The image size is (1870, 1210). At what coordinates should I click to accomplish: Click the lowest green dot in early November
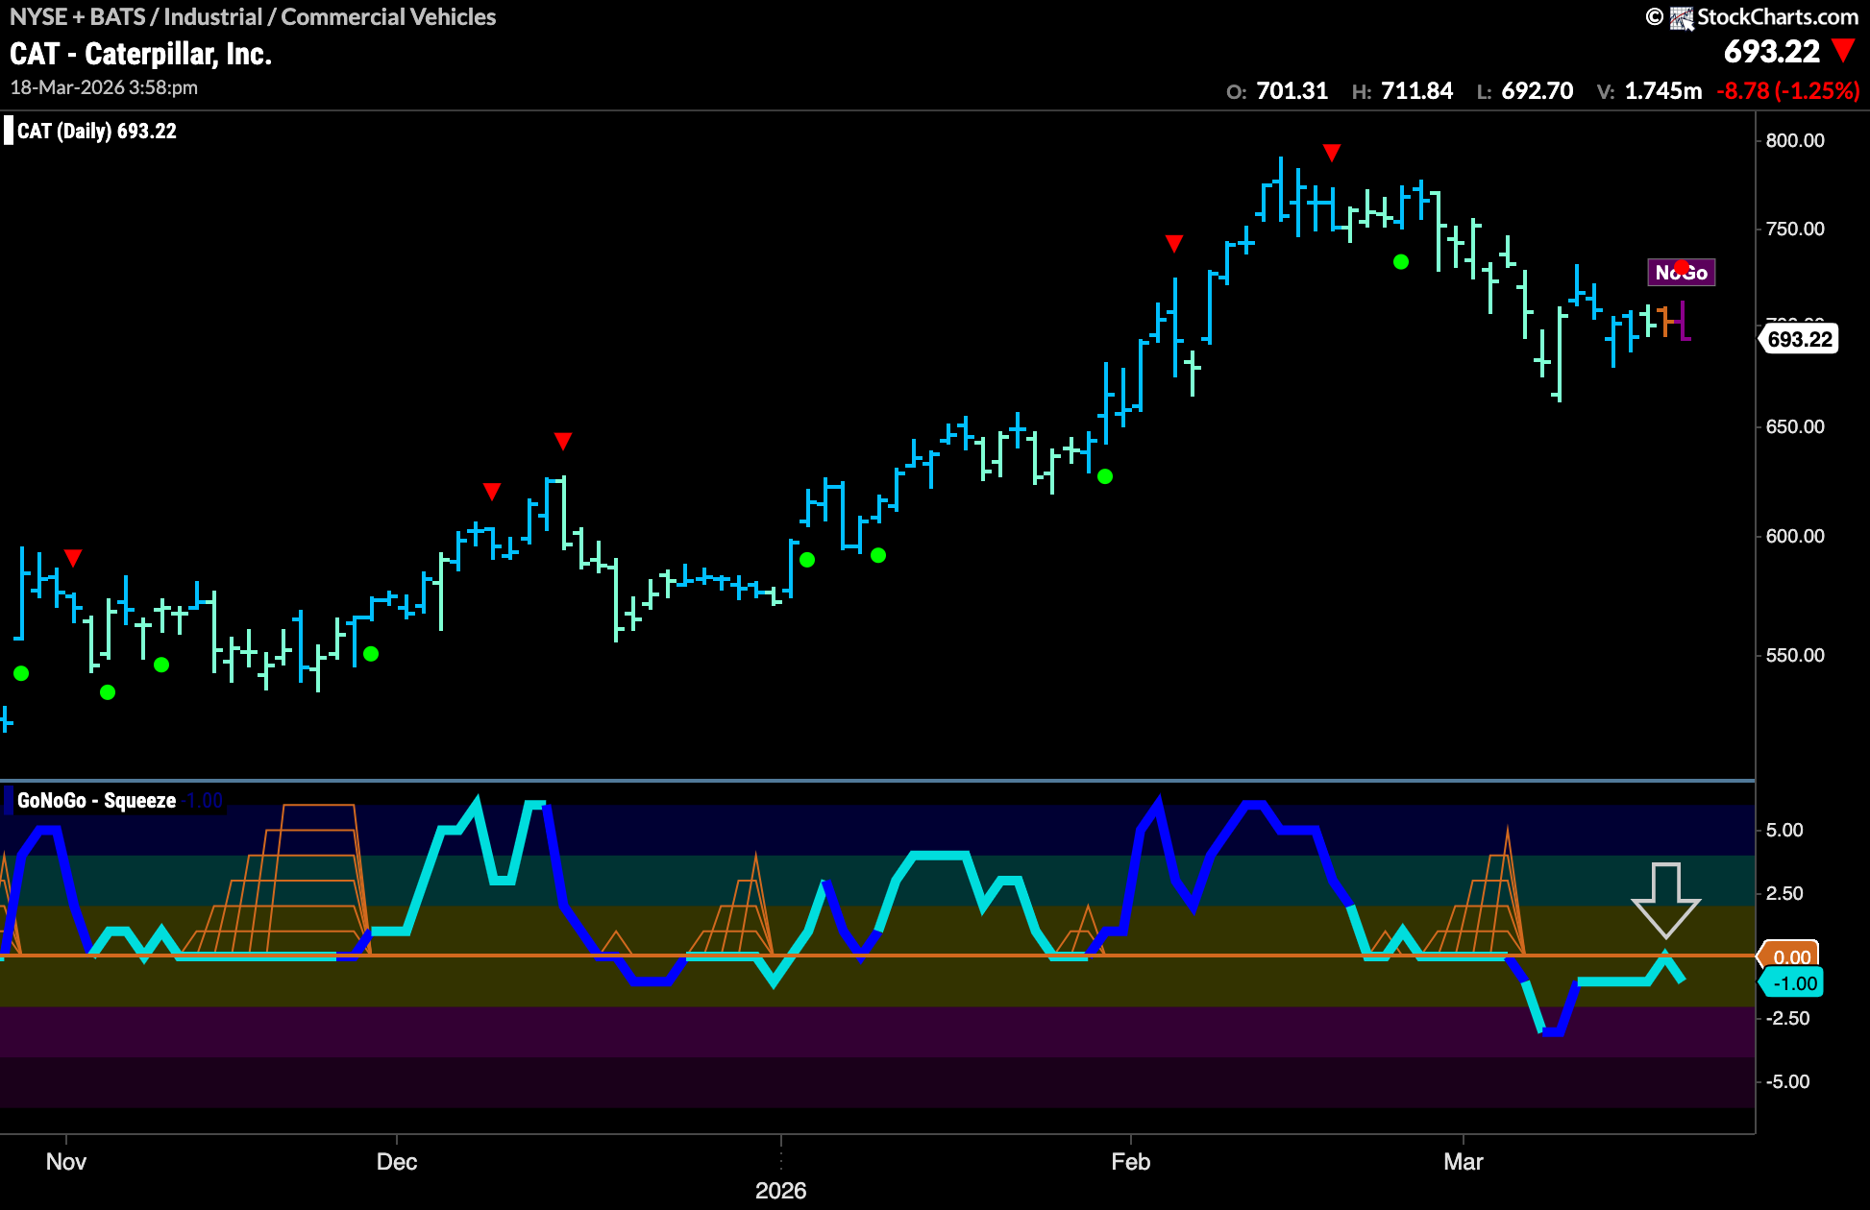pyautogui.click(x=108, y=692)
